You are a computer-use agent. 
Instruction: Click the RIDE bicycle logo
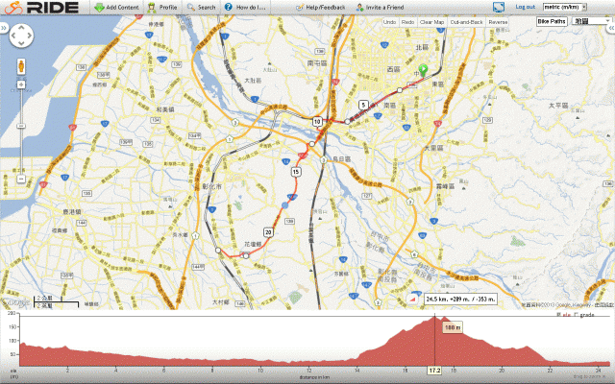point(41,7)
